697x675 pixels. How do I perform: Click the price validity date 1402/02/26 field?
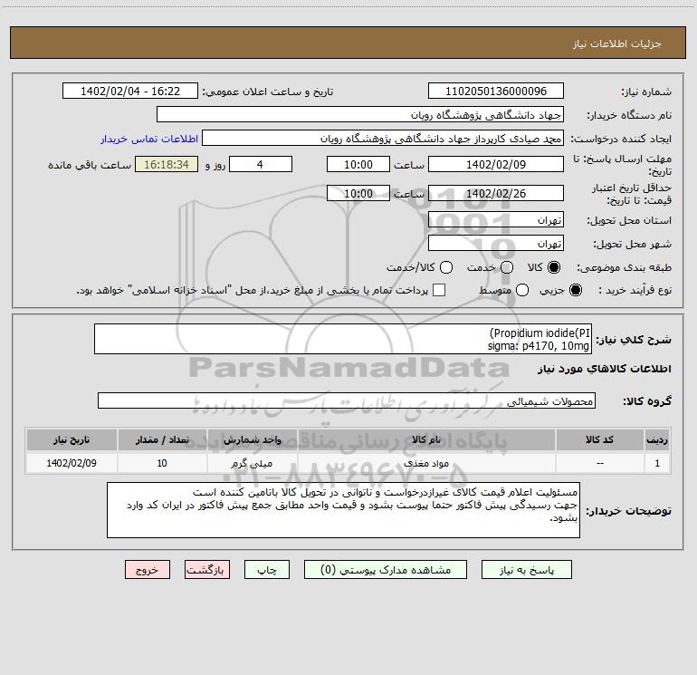click(496, 193)
